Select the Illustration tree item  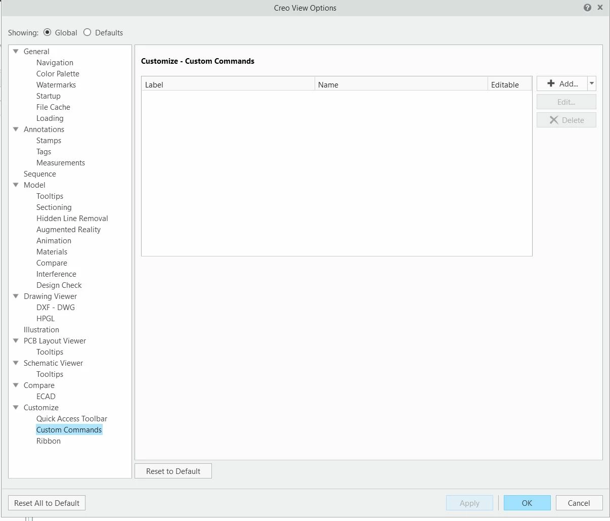click(x=41, y=329)
